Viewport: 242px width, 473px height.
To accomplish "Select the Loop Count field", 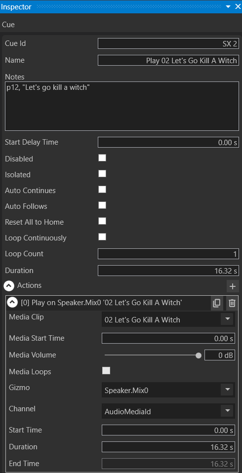I will (x=168, y=254).
